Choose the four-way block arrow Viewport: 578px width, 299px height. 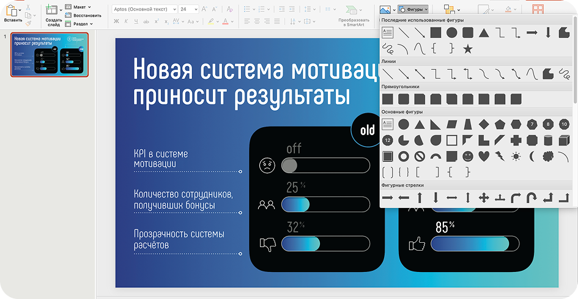point(484,197)
